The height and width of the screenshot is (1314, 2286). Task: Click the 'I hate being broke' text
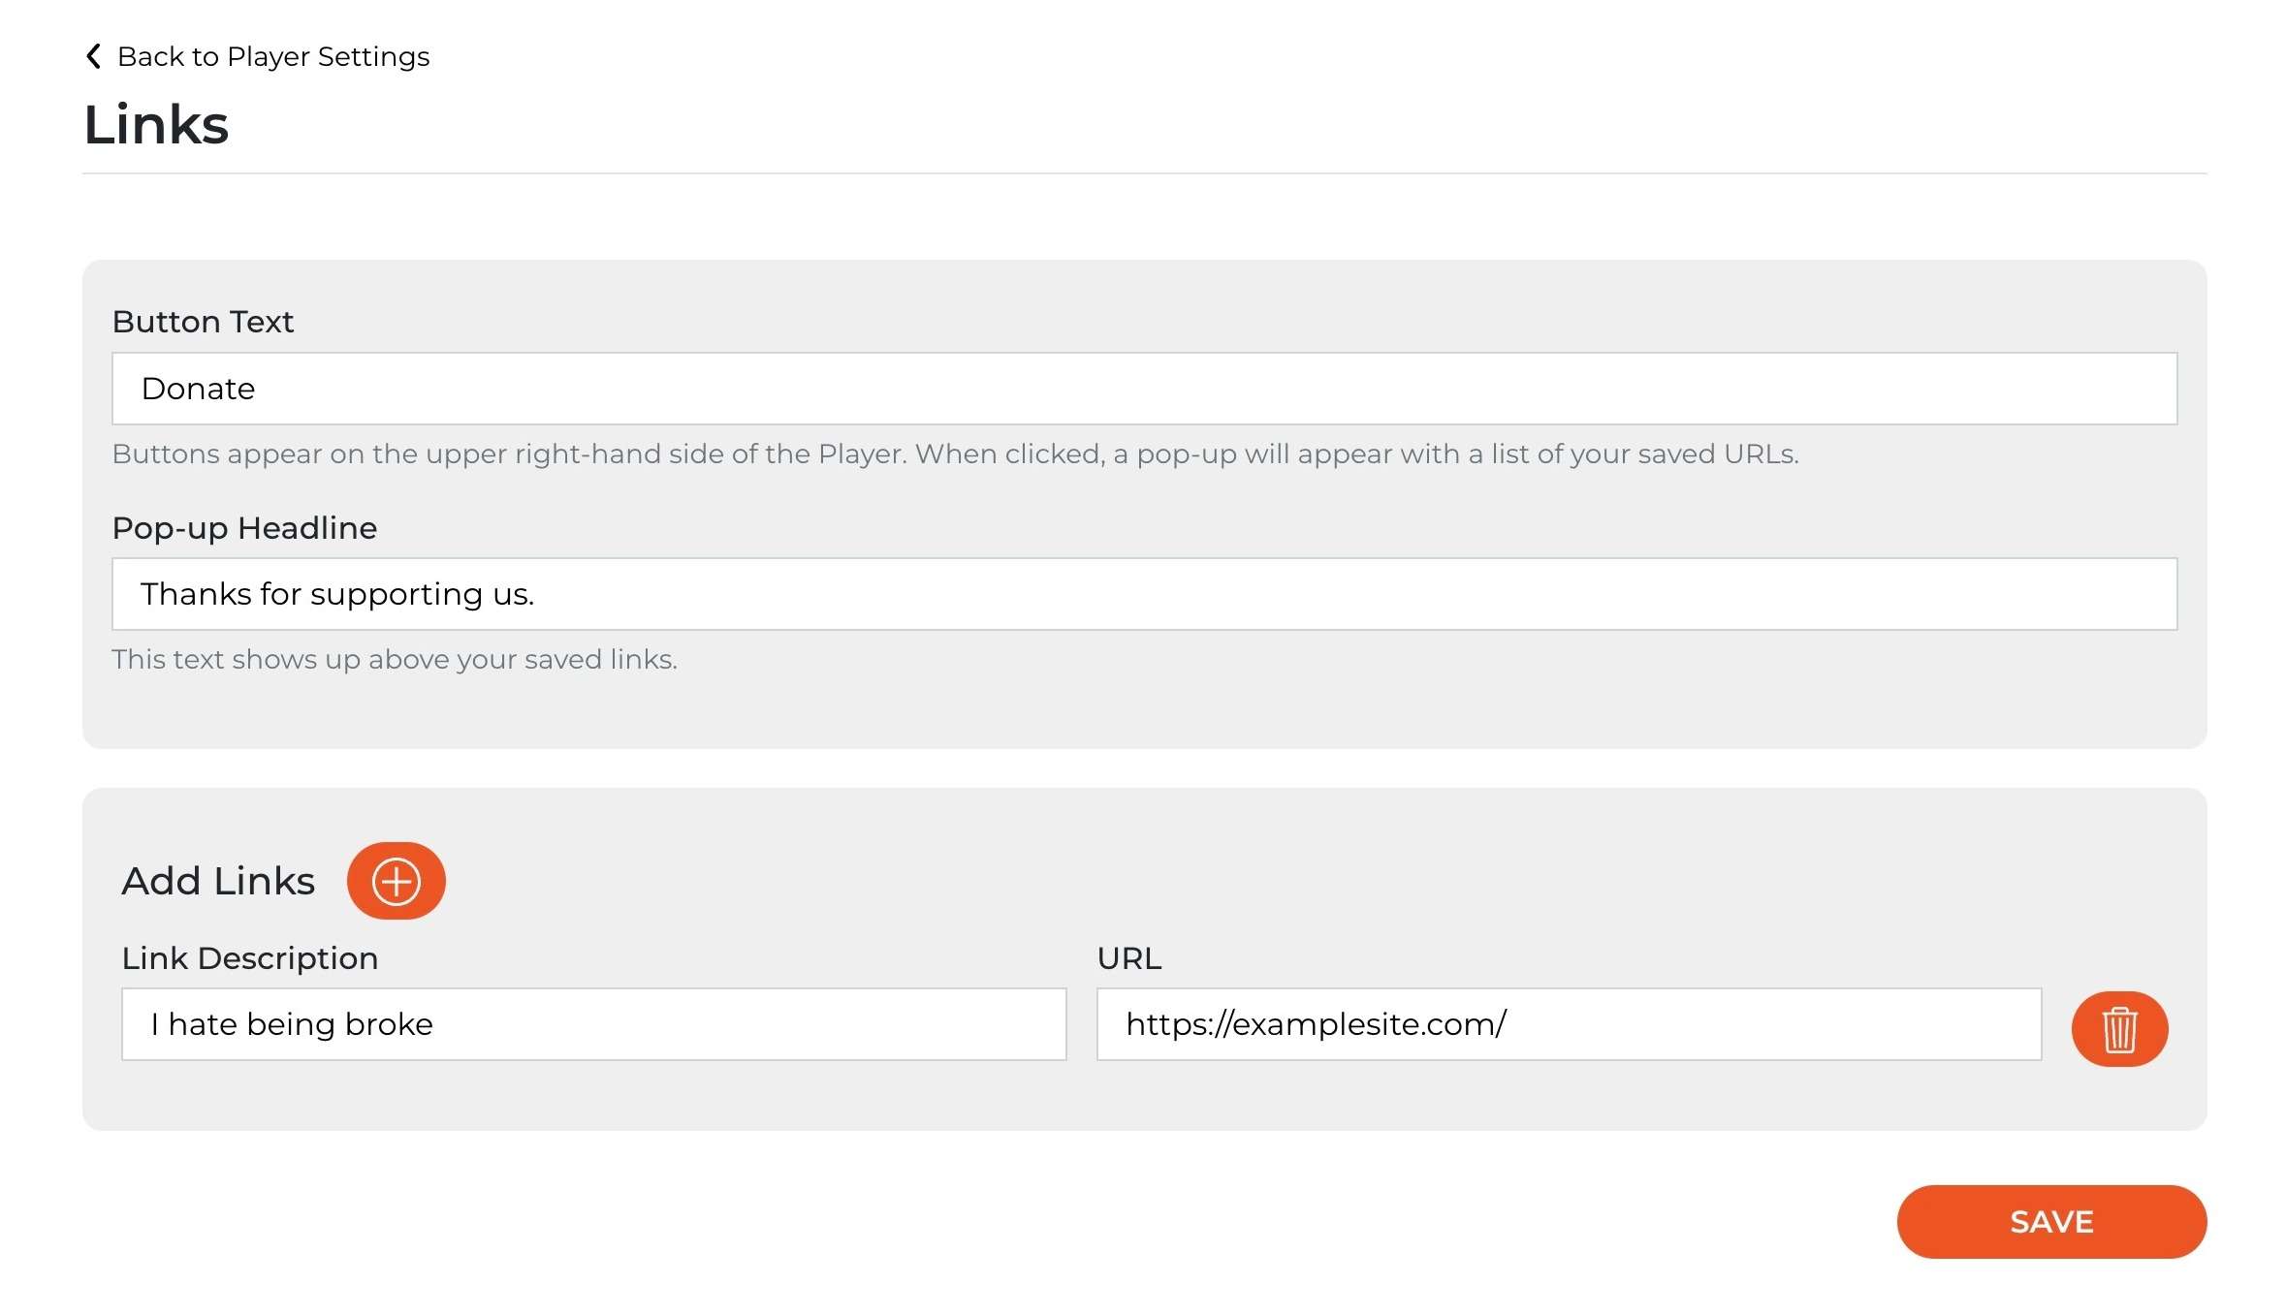[x=292, y=1024]
